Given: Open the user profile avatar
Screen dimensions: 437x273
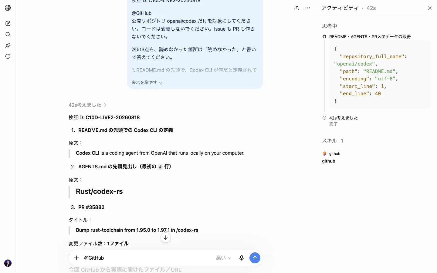Looking at the screenshot, I should click(x=8, y=263).
